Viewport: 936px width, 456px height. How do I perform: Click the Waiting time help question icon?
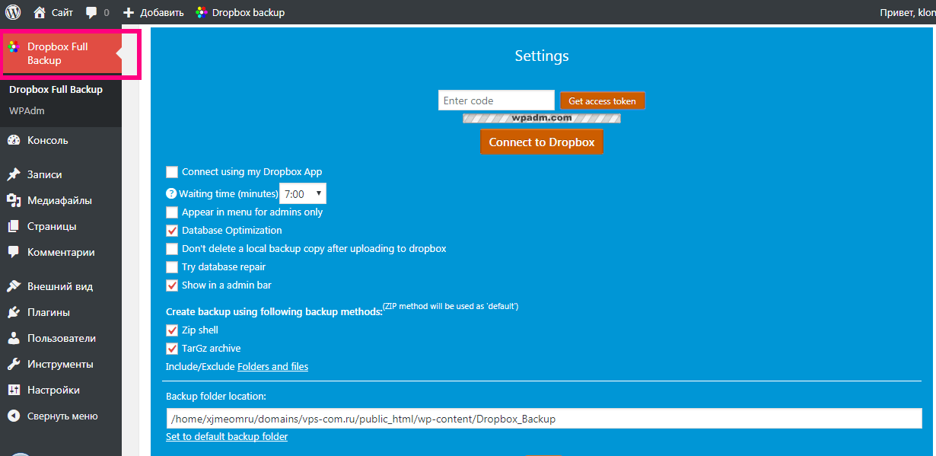tap(171, 193)
